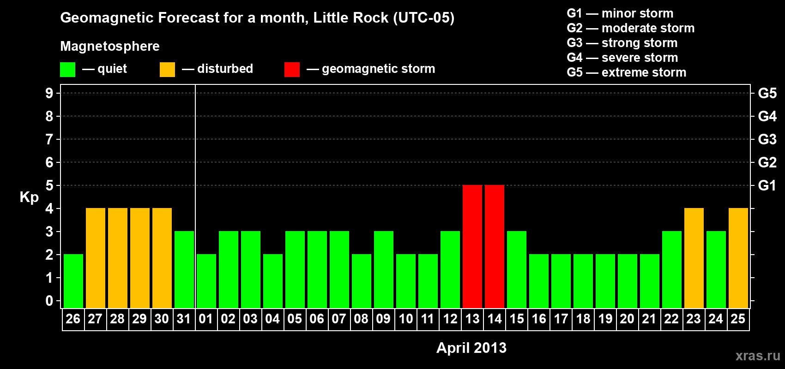Click the Magnetosphere heading
Viewport: 785px width, 369px height.
click(x=110, y=46)
